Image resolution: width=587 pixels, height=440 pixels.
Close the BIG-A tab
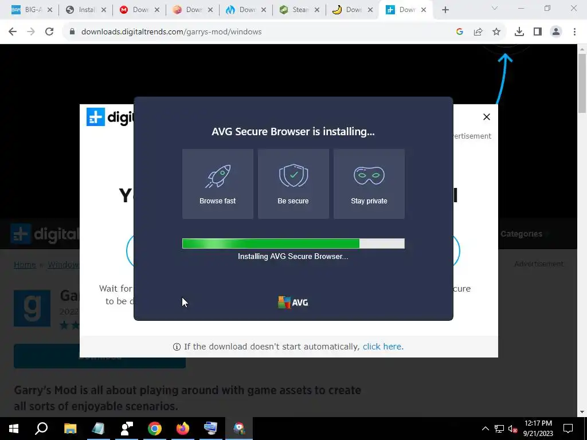point(50,10)
